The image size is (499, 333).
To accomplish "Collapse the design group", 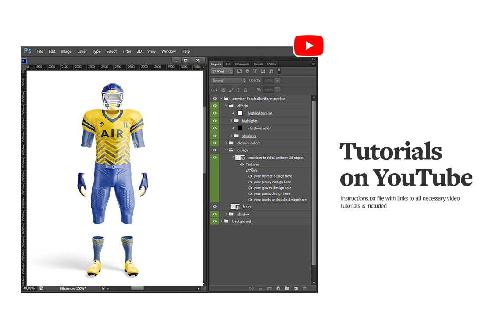I will coord(227,150).
